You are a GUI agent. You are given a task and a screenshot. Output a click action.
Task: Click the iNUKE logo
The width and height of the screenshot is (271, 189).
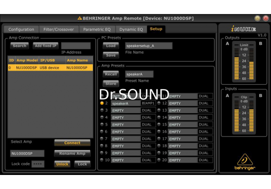click(243, 29)
